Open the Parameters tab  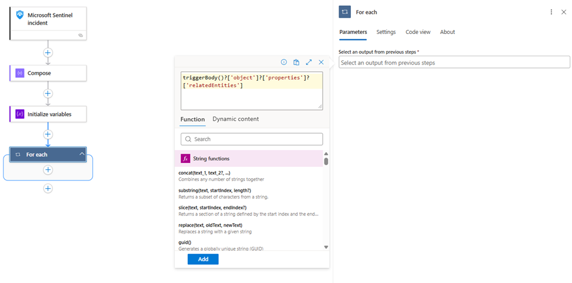(x=353, y=32)
